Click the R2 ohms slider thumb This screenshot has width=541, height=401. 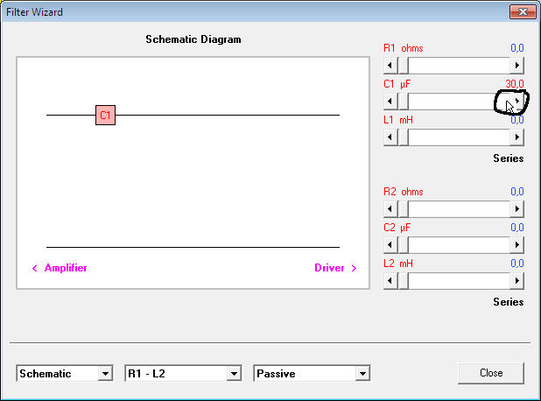coord(403,209)
